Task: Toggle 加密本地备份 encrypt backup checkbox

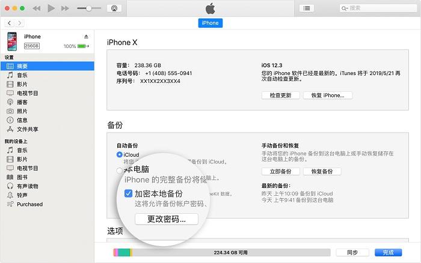Action: (128, 193)
